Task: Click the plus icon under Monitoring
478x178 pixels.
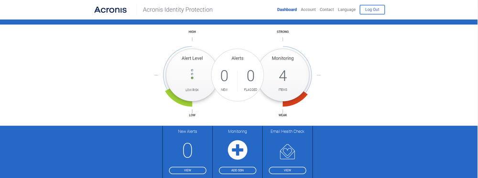Action: click(x=238, y=150)
